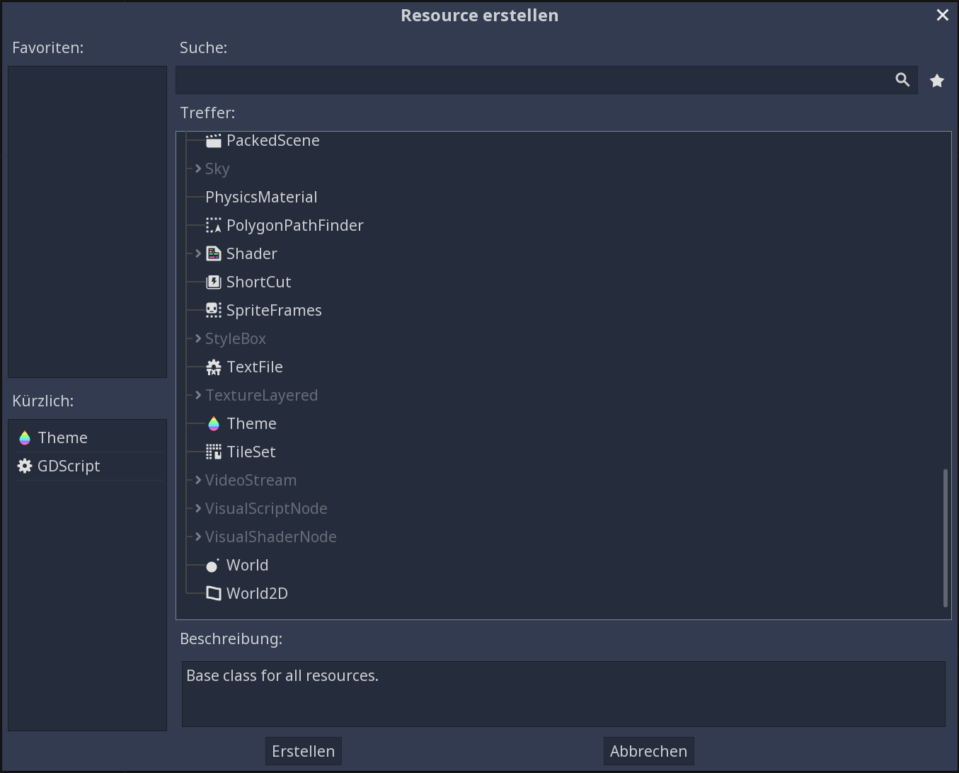Select TileSet resource type
Image resolution: width=959 pixels, height=773 pixels.
(251, 452)
